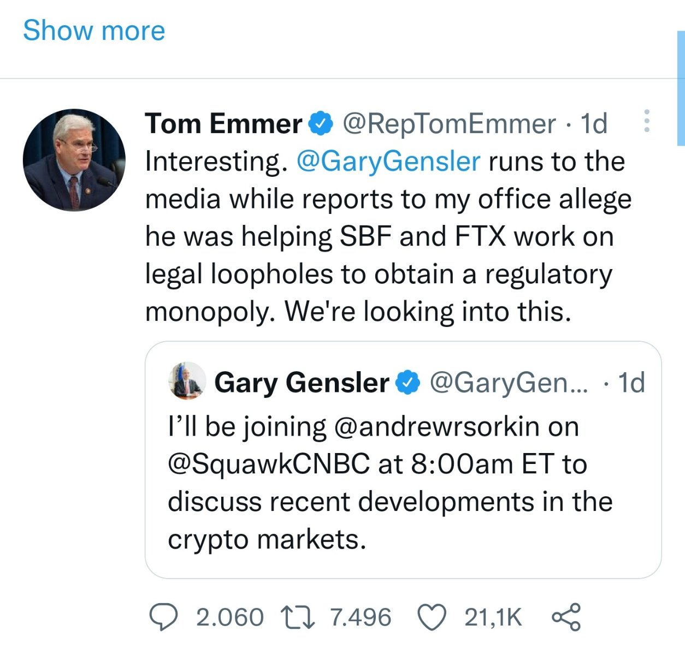
Task: Click the 2.060 replies count
Action: pyautogui.click(x=229, y=617)
